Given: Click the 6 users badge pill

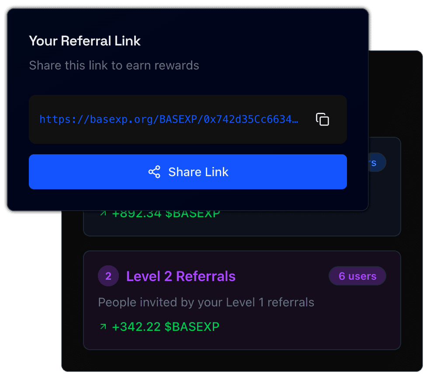Looking at the screenshot, I should [x=357, y=276].
